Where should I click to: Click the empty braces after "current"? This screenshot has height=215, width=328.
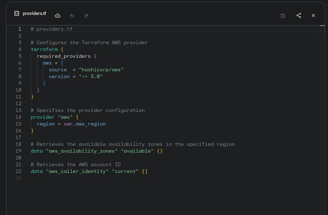[x=145, y=172]
